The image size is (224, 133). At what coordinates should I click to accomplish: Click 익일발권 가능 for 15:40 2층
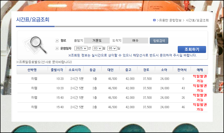(200, 107)
